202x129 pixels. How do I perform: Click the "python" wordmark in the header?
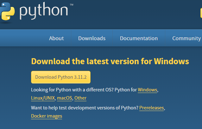tap(44, 11)
